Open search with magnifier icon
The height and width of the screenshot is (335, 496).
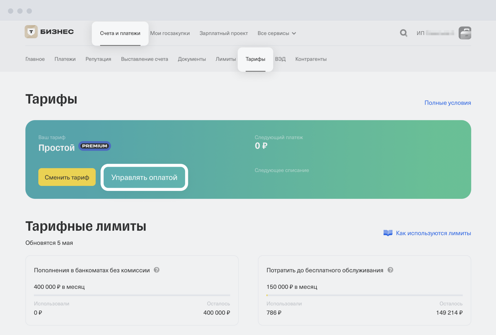pos(403,33)
